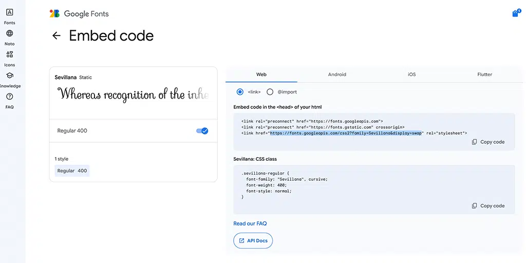This screenshot has height=263, width=526.
Task: Copy the Sevillana CSS class code
Action: point(488,205)
